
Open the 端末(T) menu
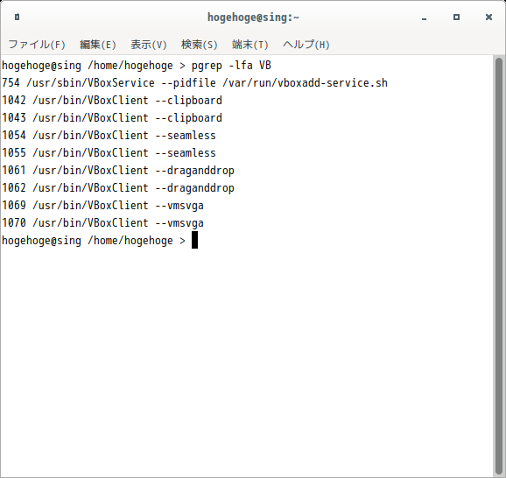(x=250, y=45)
